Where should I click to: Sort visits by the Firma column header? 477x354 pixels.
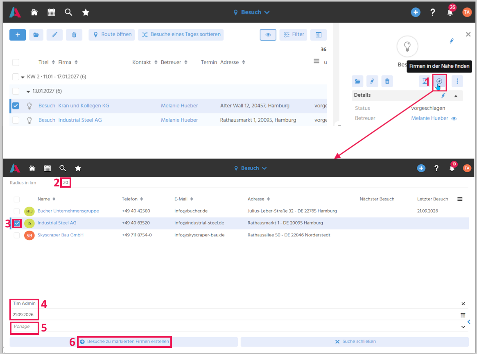pos(68,62)
